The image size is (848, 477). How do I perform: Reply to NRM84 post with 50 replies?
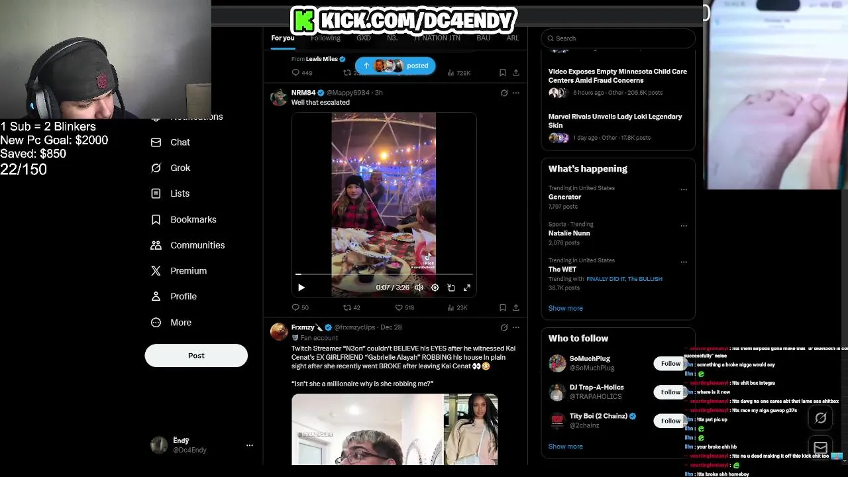coord(300,307)
